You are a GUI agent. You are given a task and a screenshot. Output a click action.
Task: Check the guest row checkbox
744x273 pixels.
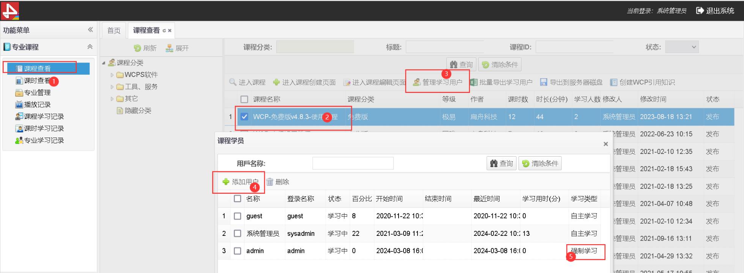coord(238,216)
